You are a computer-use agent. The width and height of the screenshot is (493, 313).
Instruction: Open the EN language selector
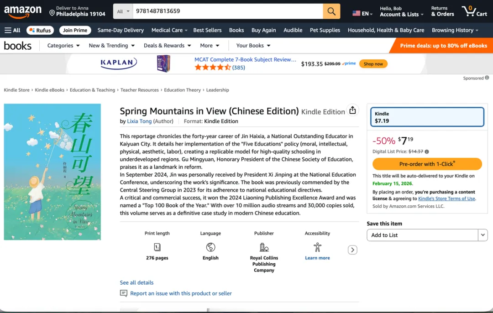pos(362,14)
